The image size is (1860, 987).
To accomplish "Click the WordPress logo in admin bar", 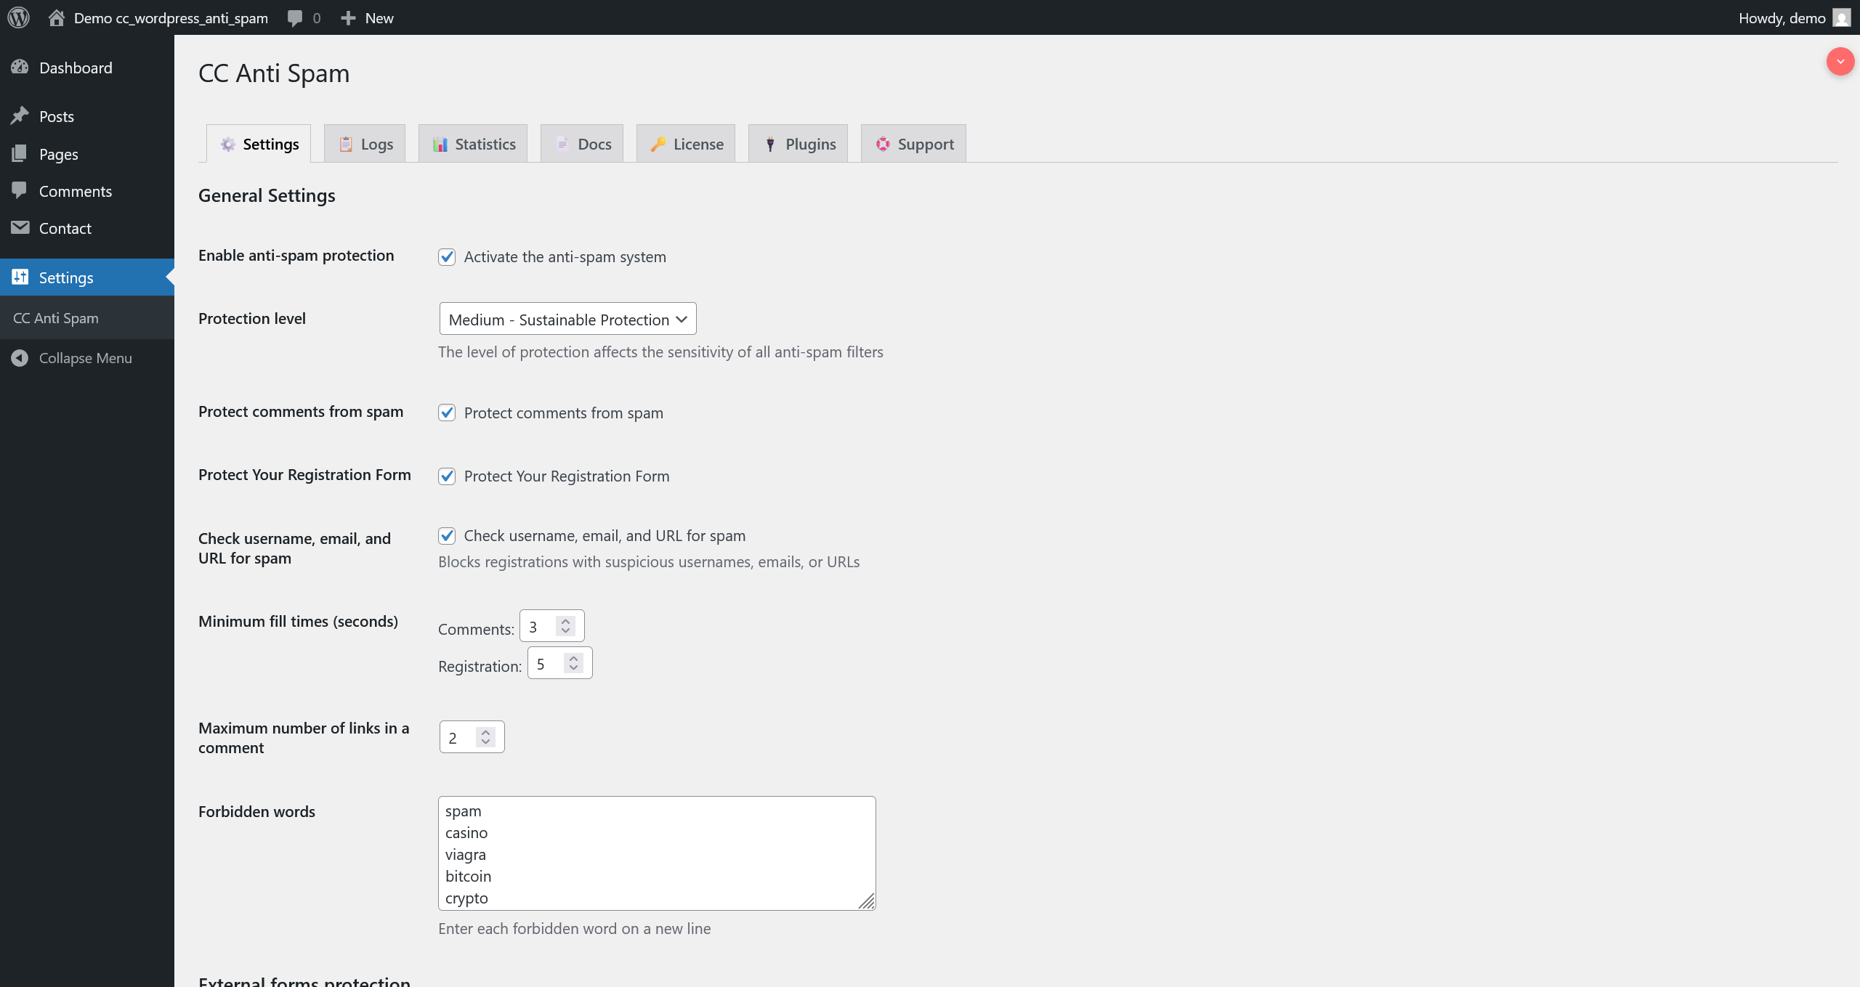I will coord(18,17).
